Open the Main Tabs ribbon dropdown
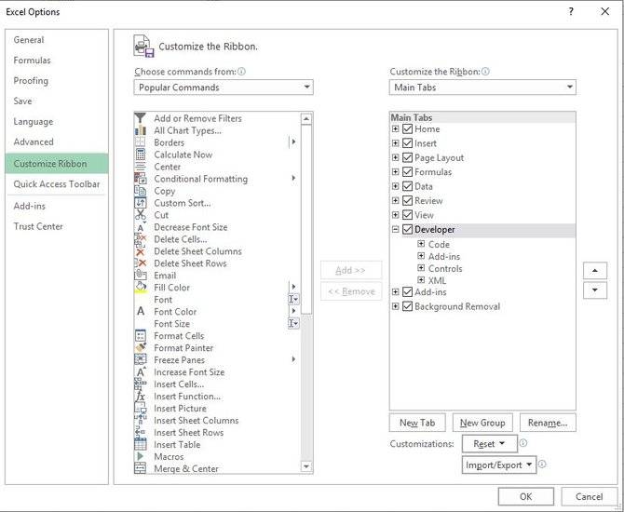 [x=482, y=88]
